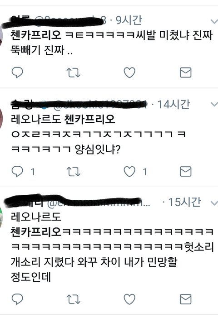Expand the options chevron on the 14시간 tweet
The image size is (218, 318).
214,104
